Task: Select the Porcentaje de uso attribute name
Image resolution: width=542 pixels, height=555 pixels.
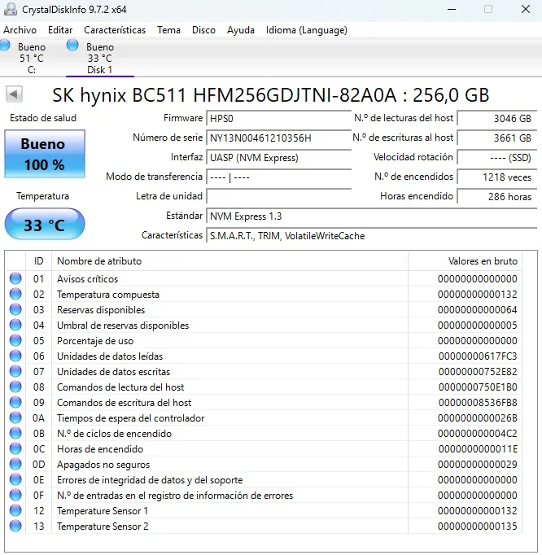Action: 95,341
